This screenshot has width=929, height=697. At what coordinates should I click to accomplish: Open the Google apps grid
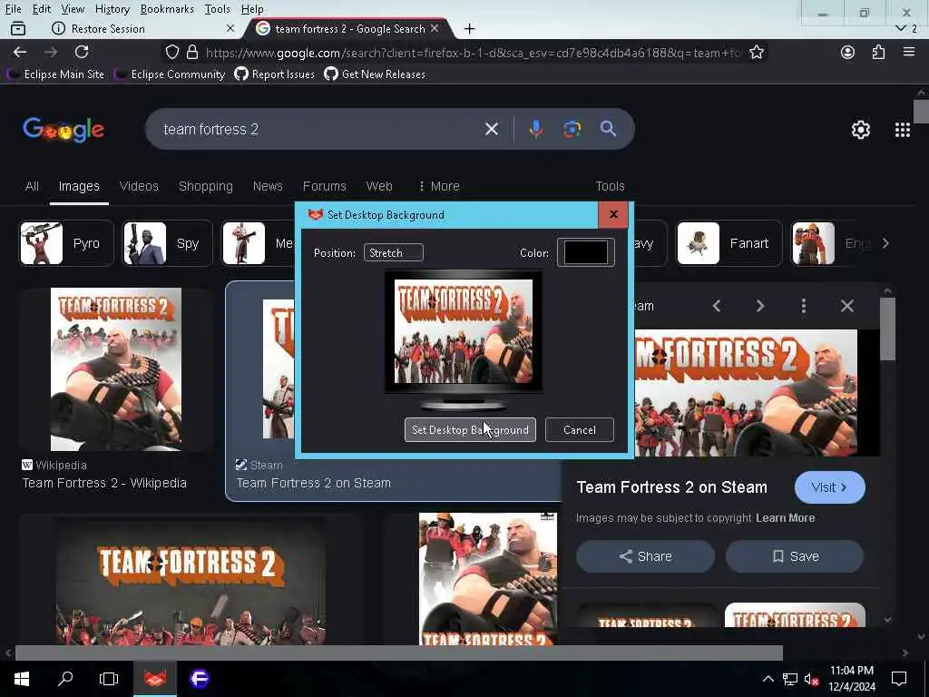pos(902,130)
